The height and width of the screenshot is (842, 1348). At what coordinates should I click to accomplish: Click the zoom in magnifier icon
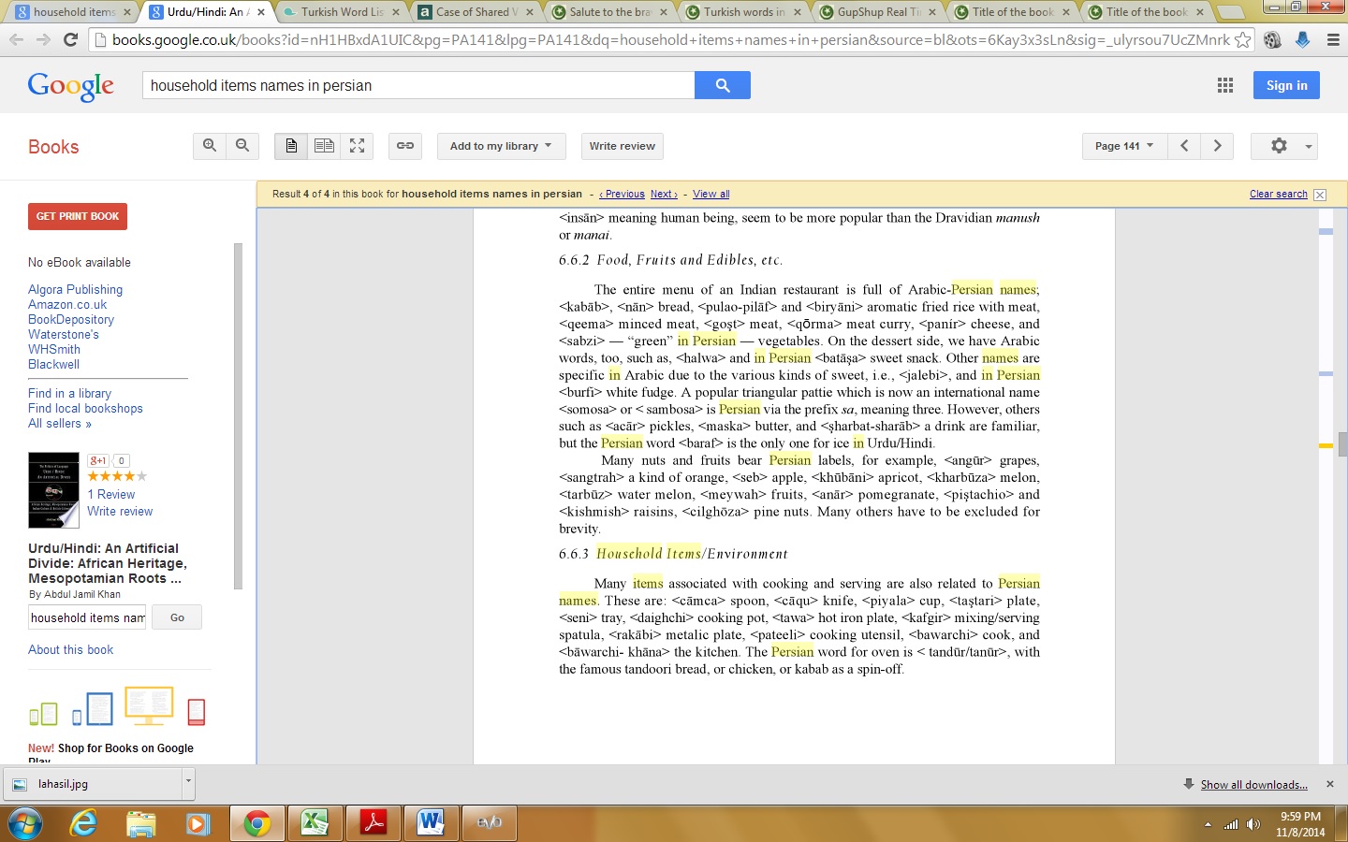pos(210,146)
